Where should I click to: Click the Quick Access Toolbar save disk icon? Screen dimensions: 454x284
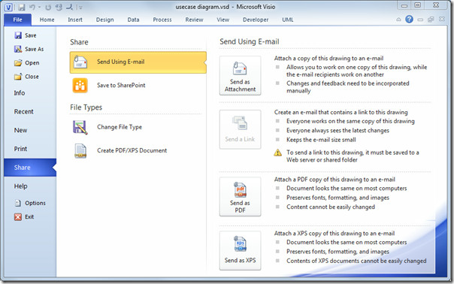[22, 8]
